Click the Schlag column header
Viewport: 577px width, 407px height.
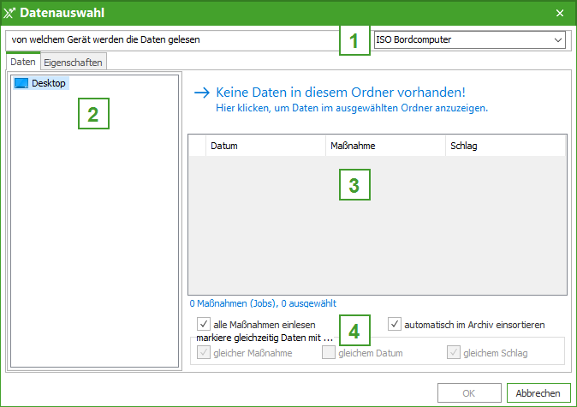pos(504,146)
